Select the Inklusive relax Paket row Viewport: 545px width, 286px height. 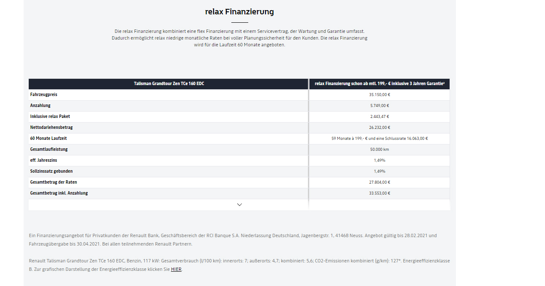tap(239, 117)
